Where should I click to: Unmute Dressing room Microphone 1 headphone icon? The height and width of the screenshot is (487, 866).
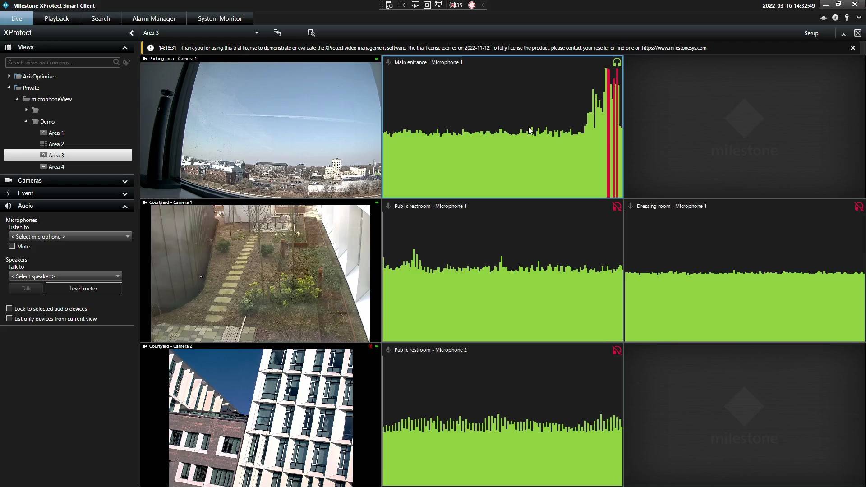pos(859,207)
